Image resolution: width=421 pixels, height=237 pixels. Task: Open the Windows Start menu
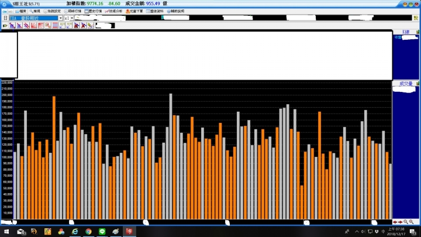pos(6,232)
